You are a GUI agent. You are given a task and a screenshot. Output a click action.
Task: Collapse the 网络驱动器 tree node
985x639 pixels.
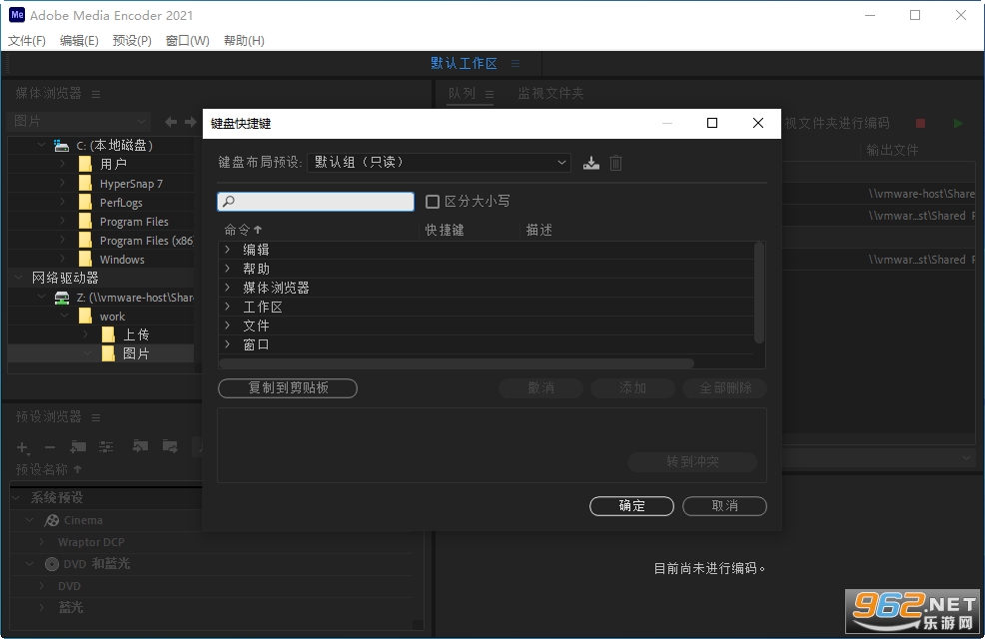click(x=18, y=278)
